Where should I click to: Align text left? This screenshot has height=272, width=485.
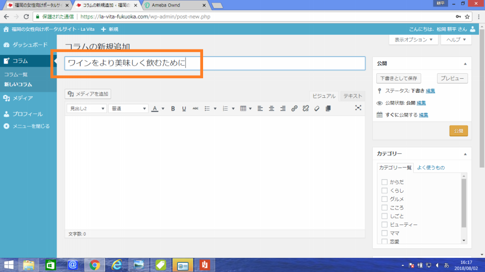point(260,108)
